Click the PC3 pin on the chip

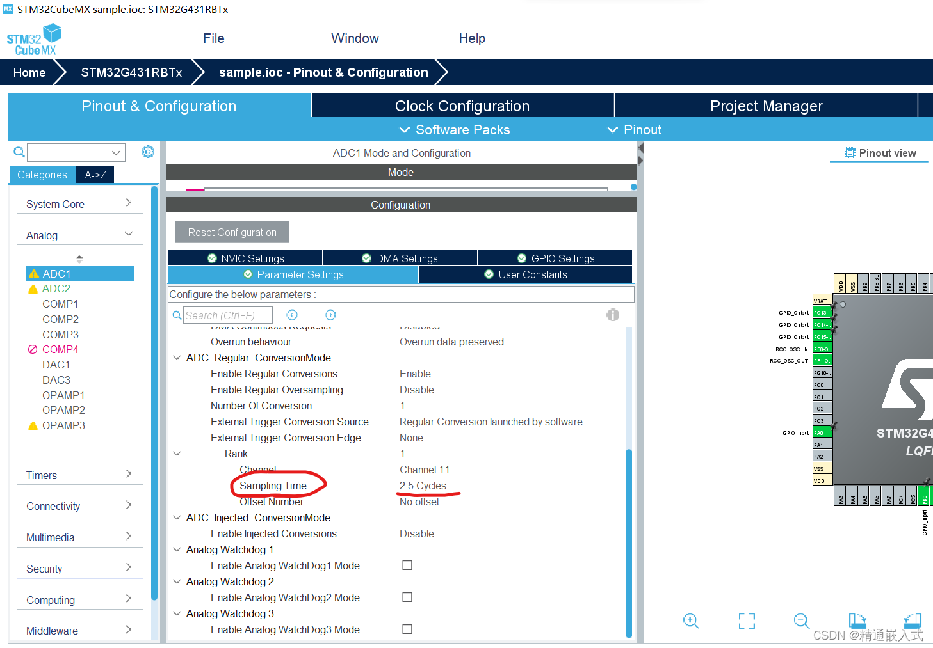click(x=822, y=421)
